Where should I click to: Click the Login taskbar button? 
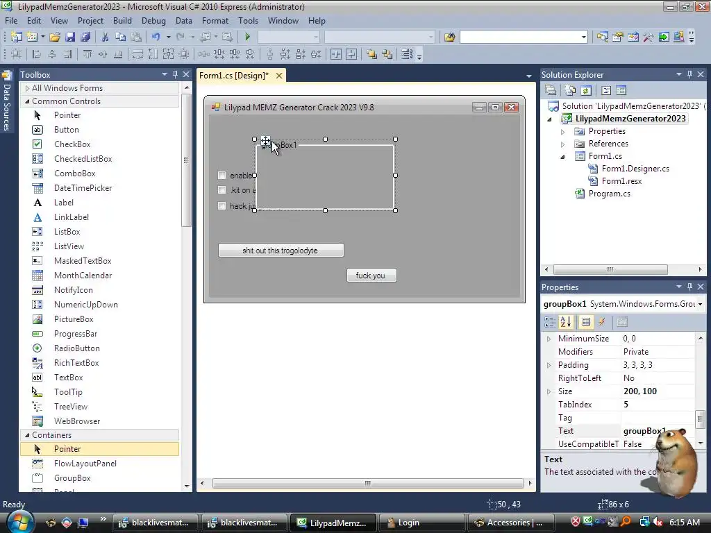[421, 523]
